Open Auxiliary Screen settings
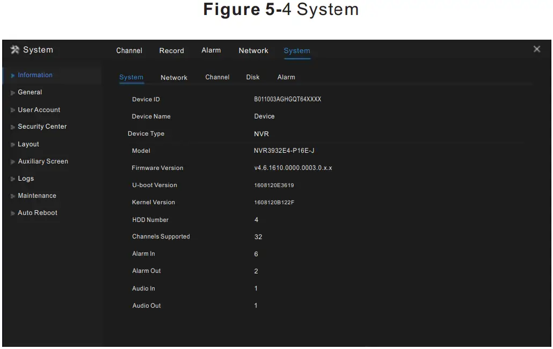 tap(43, 161)
